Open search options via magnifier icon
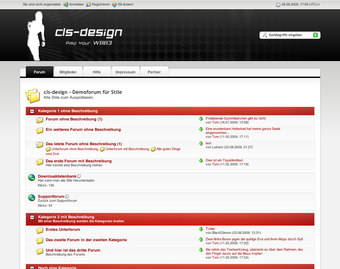This screenshot has height=269, width=340. (265, 35)
